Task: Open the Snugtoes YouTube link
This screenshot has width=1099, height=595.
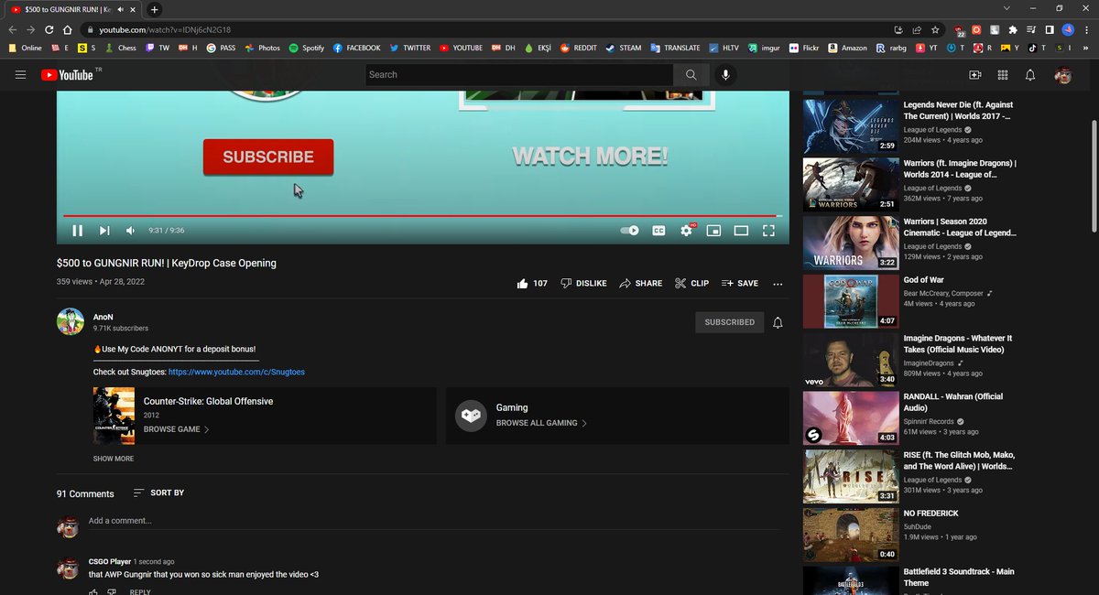Action: click(x=236, y=373)
